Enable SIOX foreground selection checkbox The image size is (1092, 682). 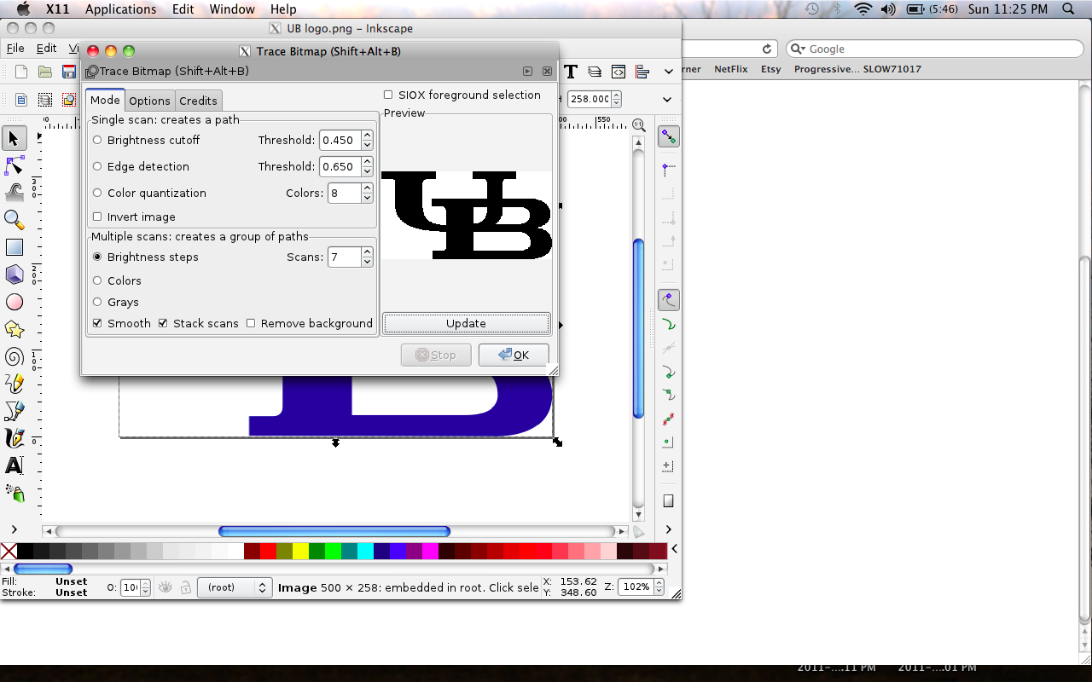[x=388, y=95]
